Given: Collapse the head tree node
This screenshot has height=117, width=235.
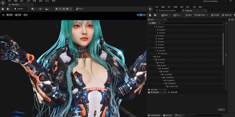Looking at the screenshot, I should point(153,57).
